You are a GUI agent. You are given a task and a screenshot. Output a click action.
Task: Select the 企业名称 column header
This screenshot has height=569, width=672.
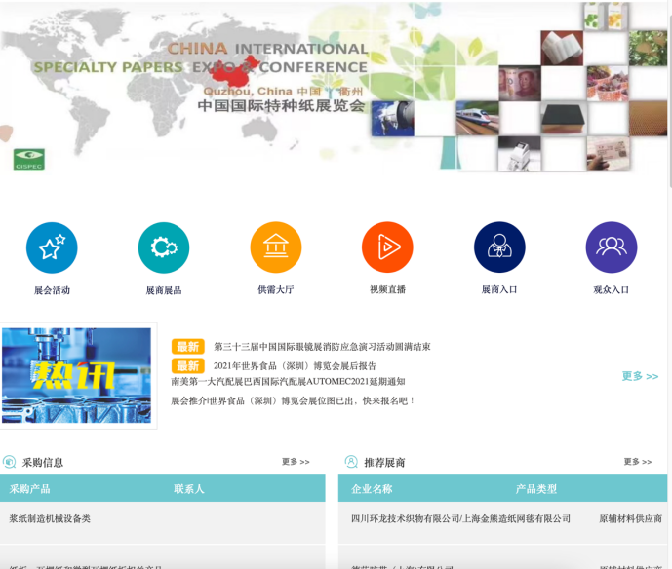click(x=372, y=489)
